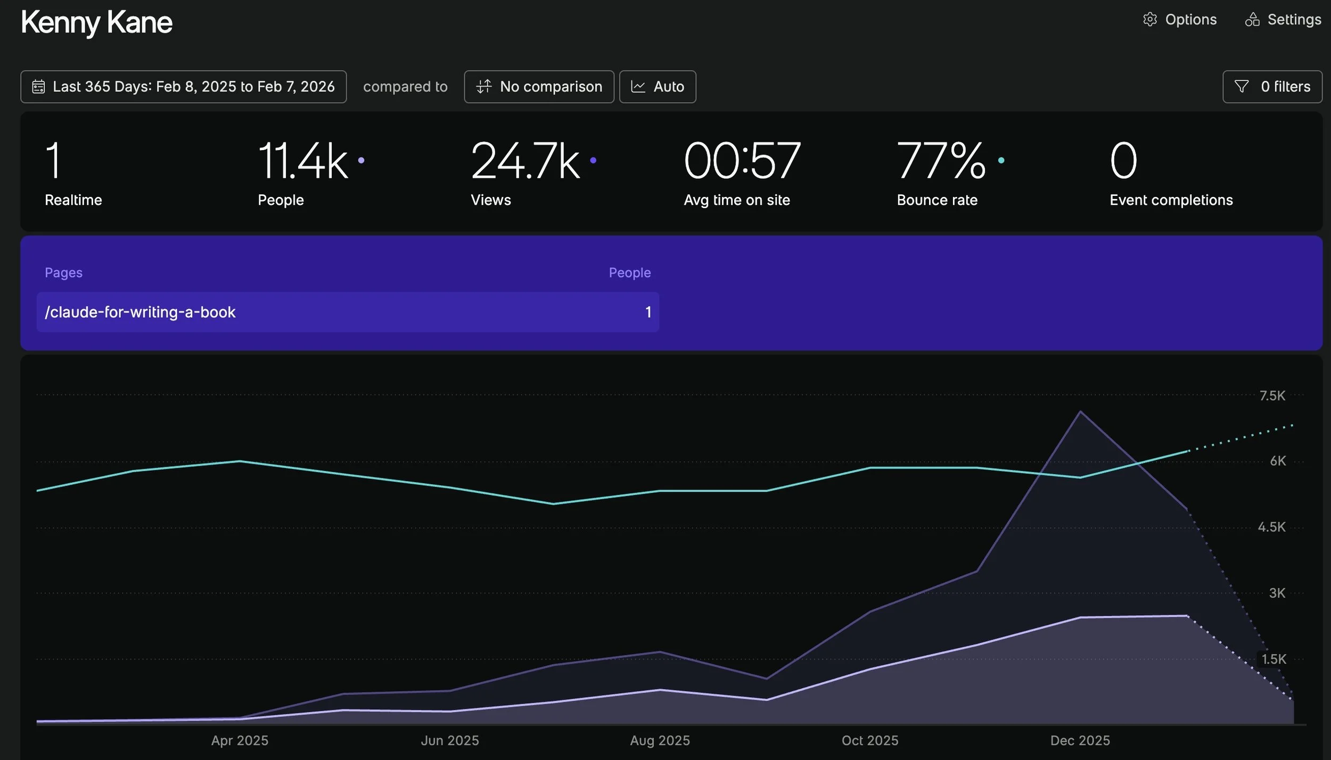Toggle the People series purple dot
The width and height of the screenshot is (1331, 760).
point(361,160)
